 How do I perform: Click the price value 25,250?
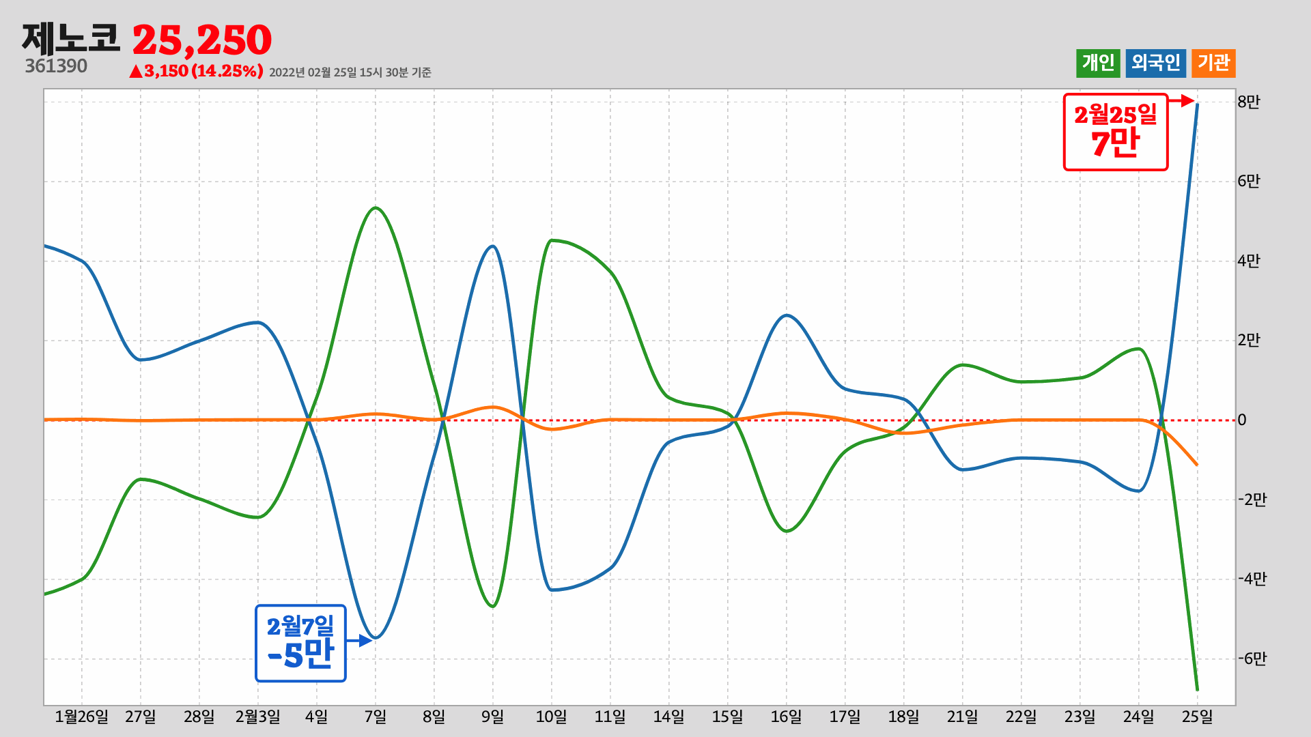[x=202, y=40]
